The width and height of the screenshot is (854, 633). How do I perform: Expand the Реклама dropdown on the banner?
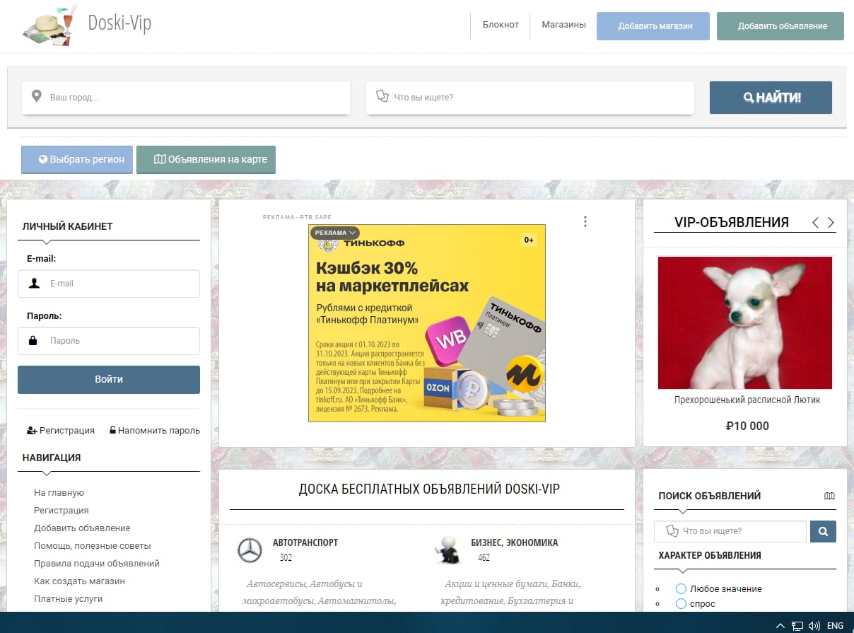tap(335, 233)
